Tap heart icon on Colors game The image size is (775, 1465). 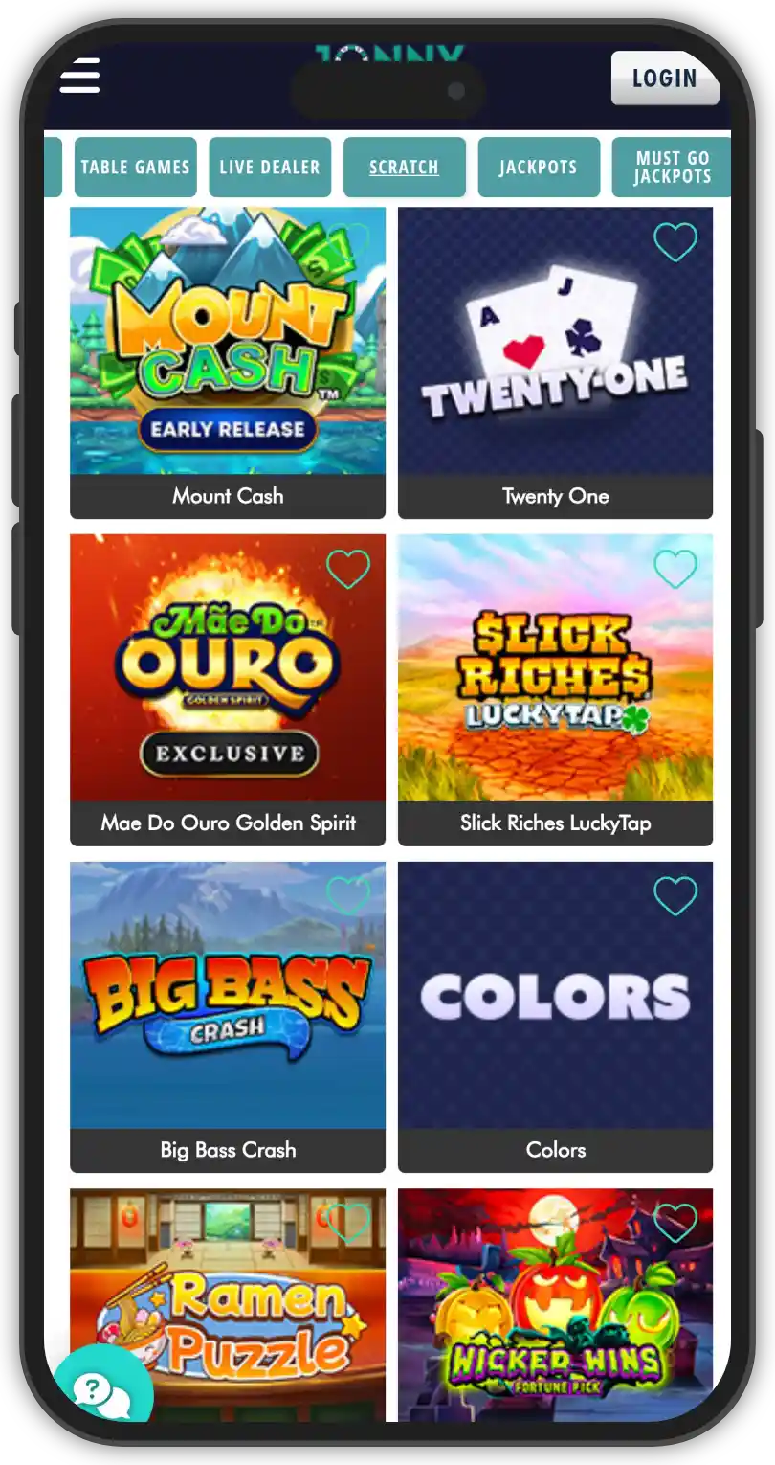point(675,896)
